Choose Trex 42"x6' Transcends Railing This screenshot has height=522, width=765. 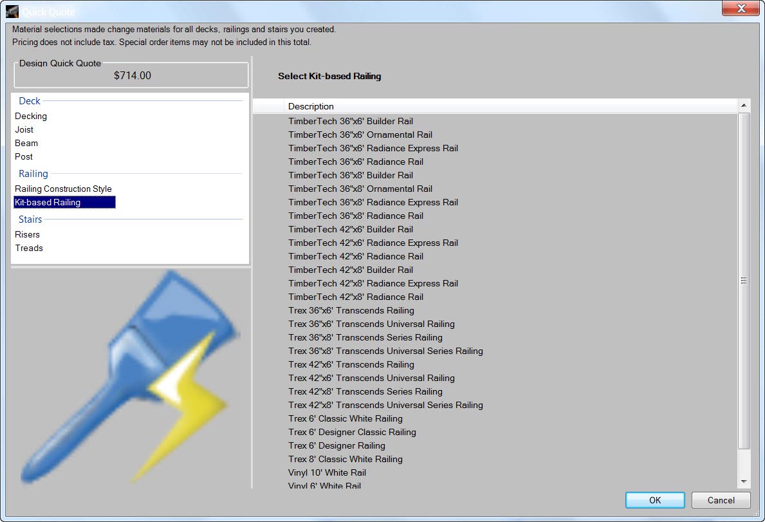pos(351,364)
